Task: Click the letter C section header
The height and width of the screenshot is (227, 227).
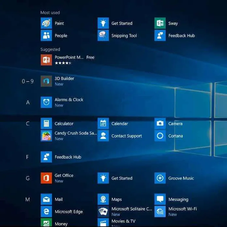Action: [28, 124]
